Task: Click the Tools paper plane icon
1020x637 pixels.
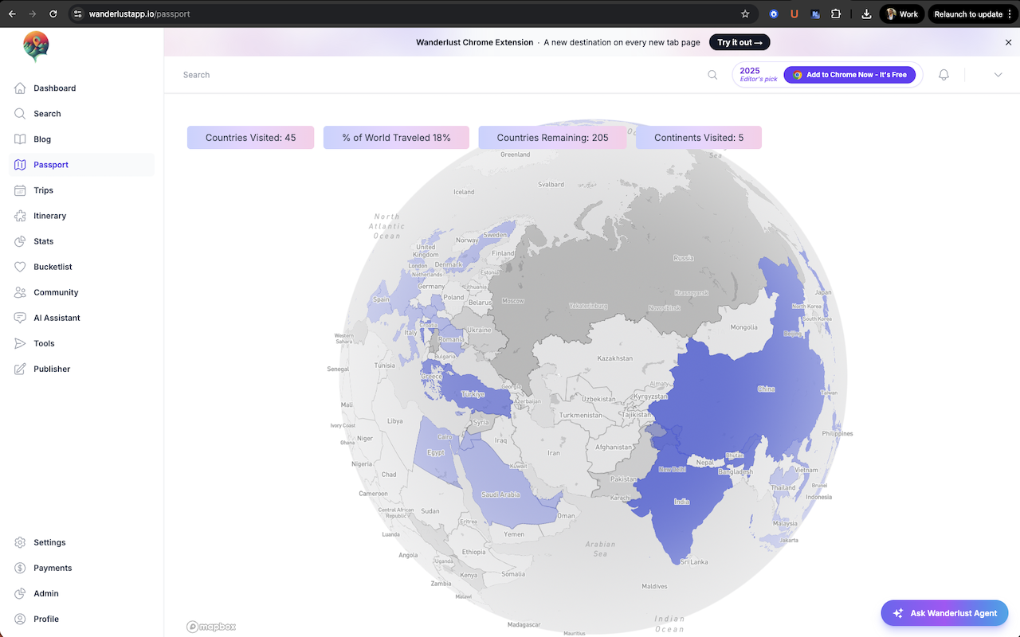Action: click(x=21, y=343)
